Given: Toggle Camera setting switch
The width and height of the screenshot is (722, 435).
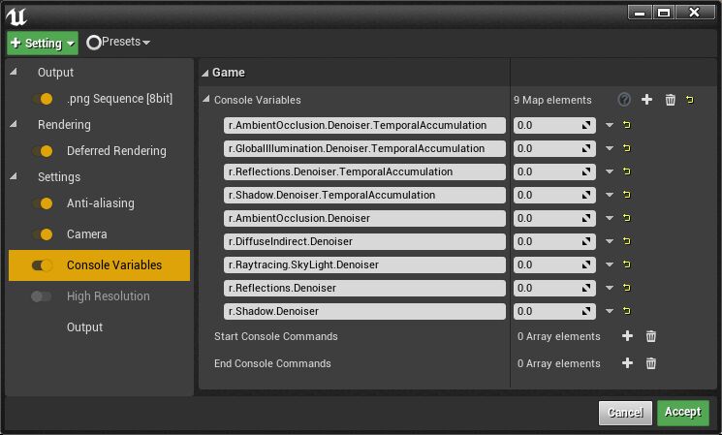Looking at the screenshot, I should pos(43,234).
